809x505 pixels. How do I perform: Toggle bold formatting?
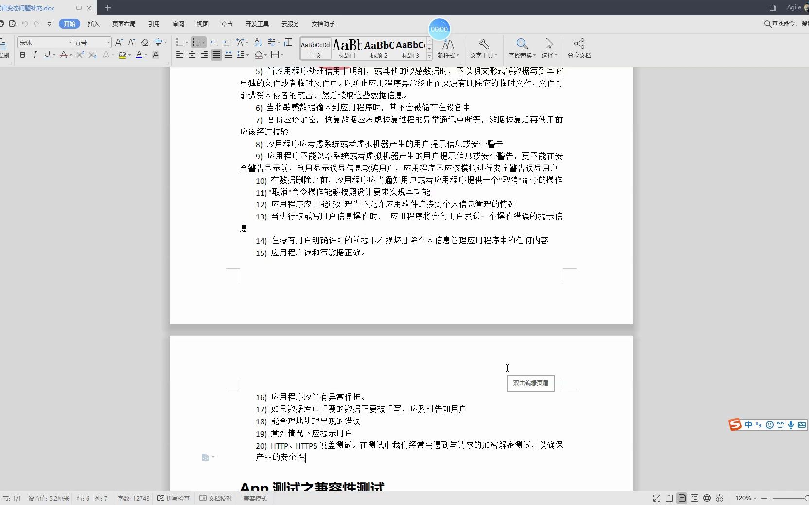(23, 55)
